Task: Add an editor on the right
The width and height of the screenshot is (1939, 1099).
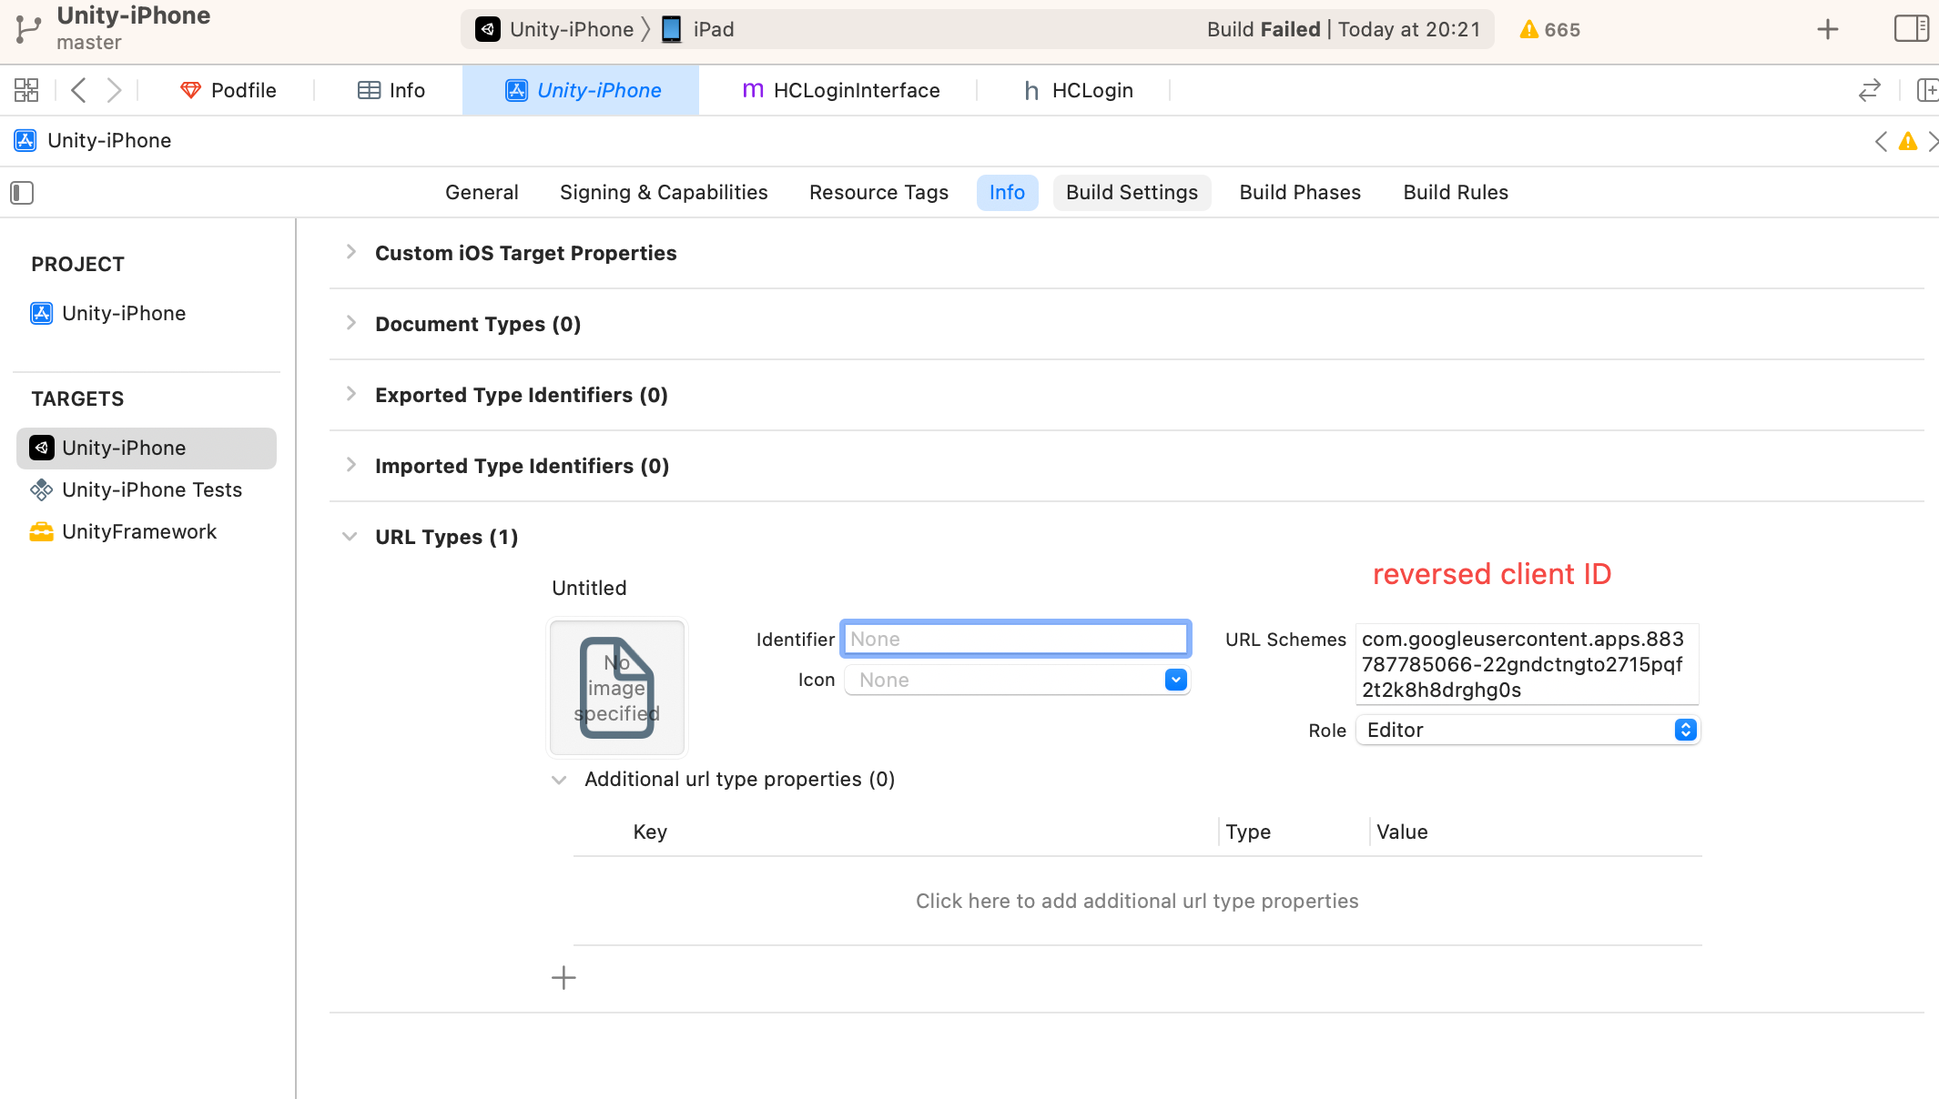Action: click(1927, 90)
